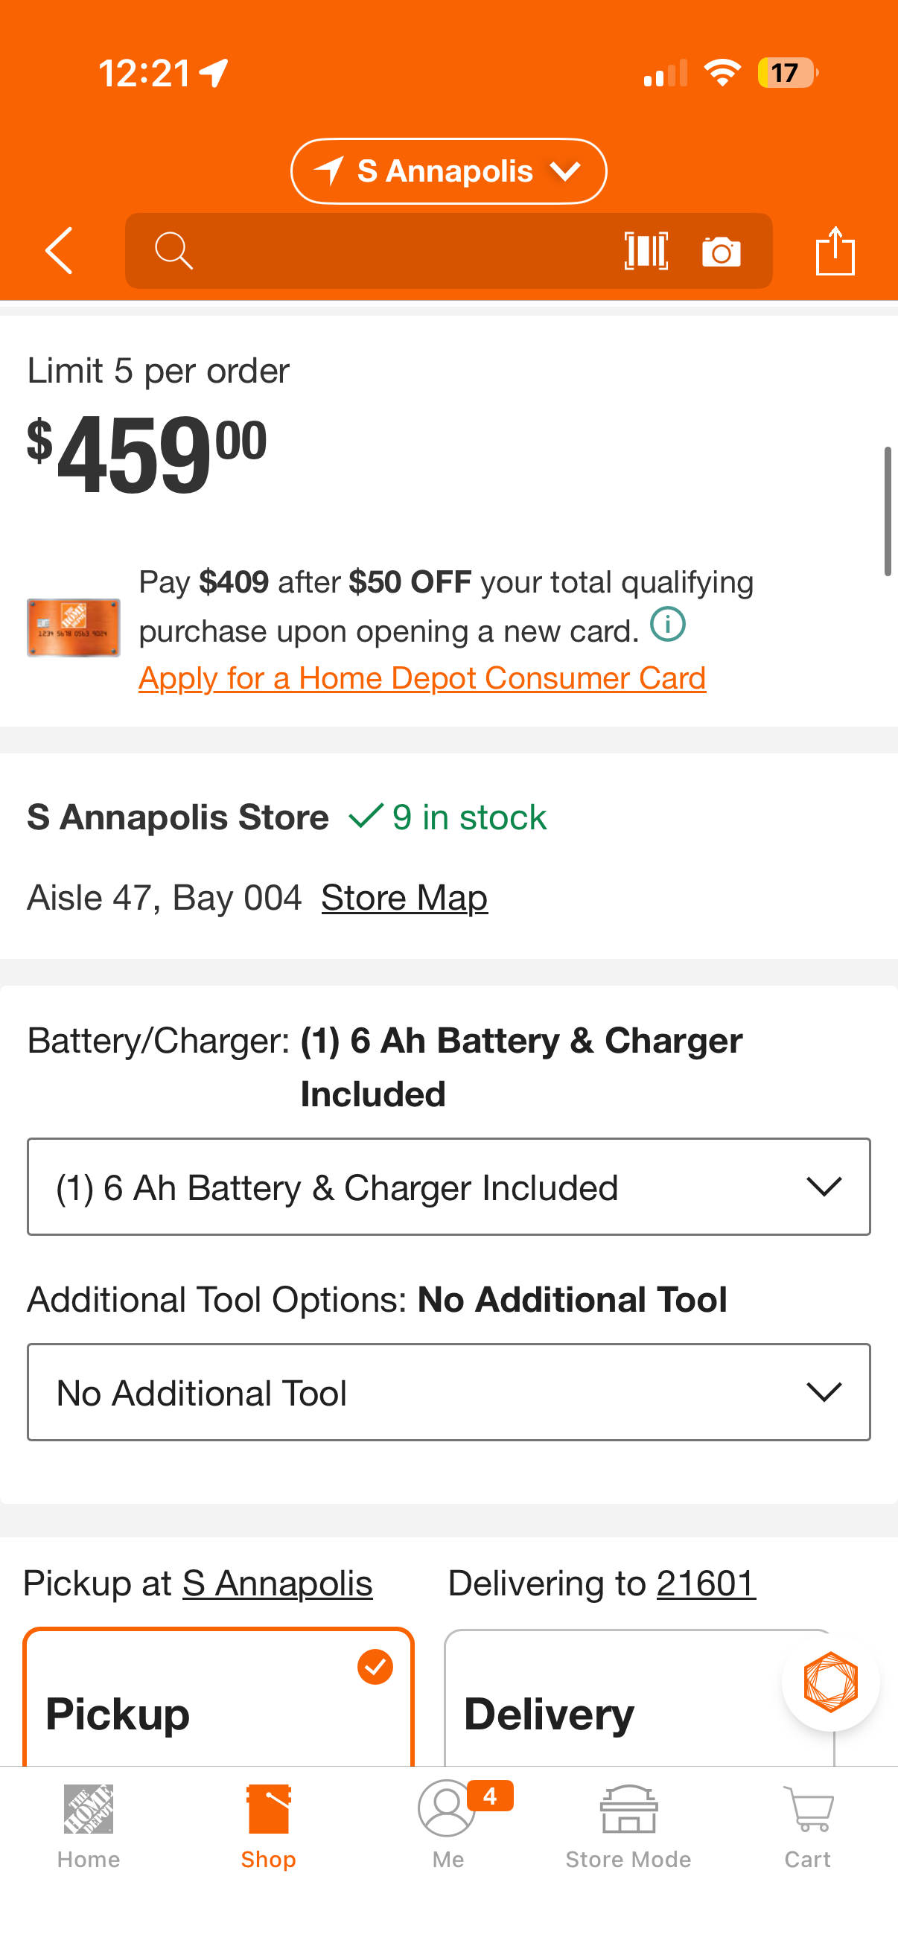
Task: Tap the share icon
Action: click(835, 251)
